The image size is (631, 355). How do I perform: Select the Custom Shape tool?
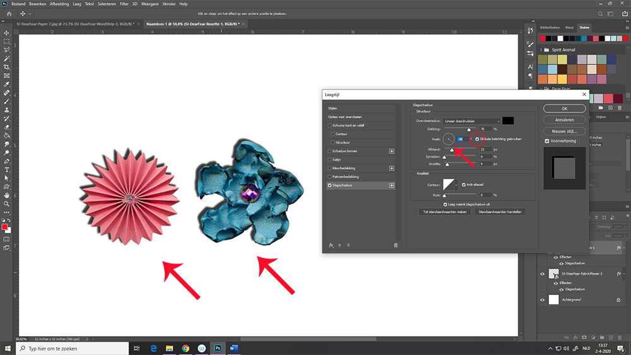[6, 187]
